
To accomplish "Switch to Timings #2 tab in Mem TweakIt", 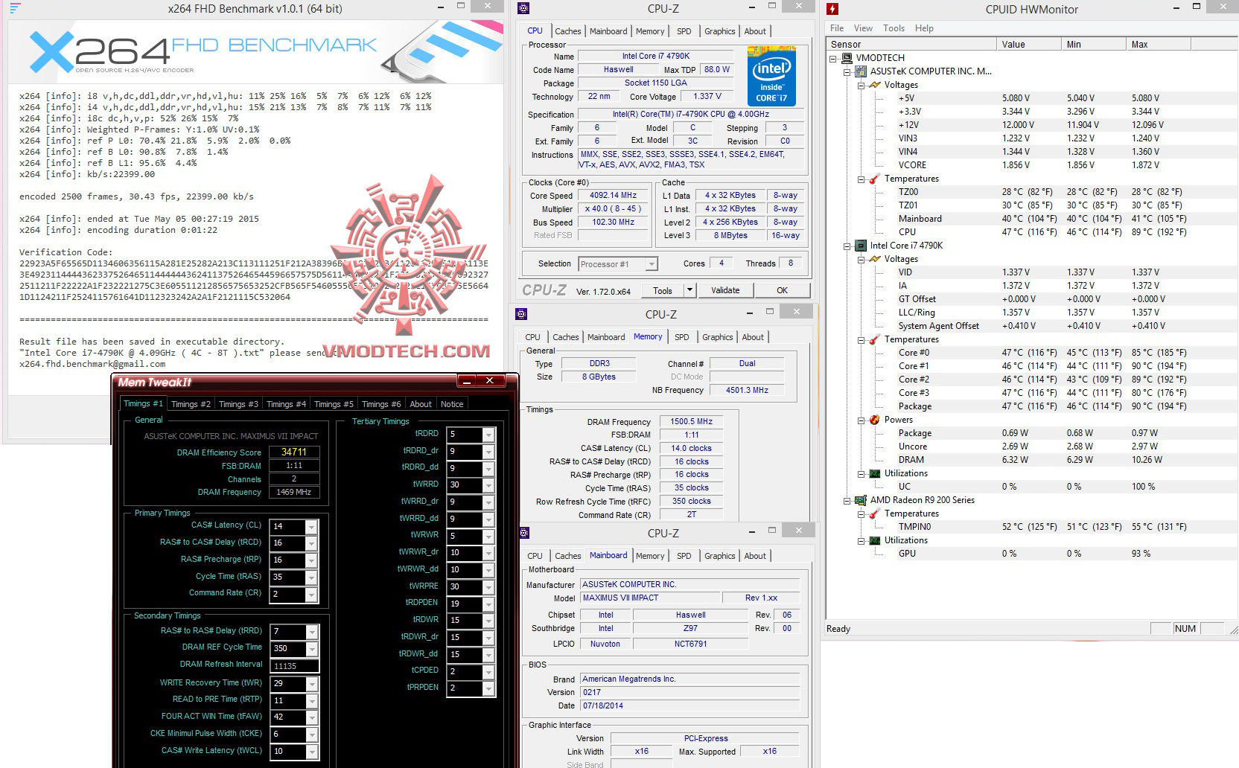I will pos(191,404).
